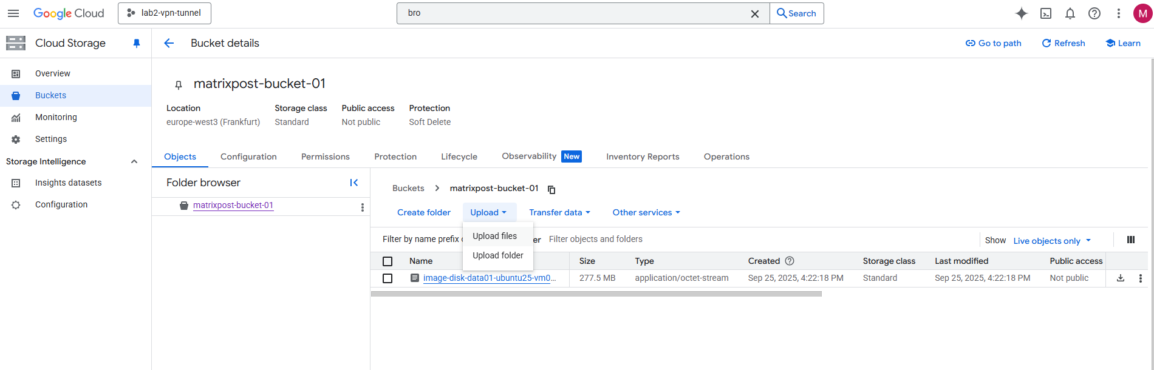
Task: Open the notifications bell
Action: point(1070,13)
